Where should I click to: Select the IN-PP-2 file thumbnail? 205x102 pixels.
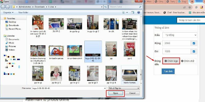pos(56,24)
